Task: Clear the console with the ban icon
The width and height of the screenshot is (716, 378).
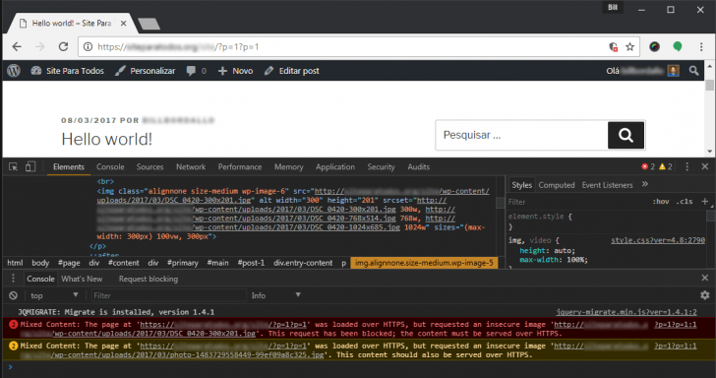Action: point(13,295)
